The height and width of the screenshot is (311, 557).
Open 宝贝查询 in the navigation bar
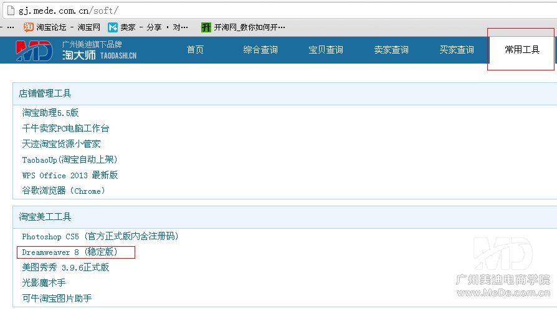tap(326, 50)
